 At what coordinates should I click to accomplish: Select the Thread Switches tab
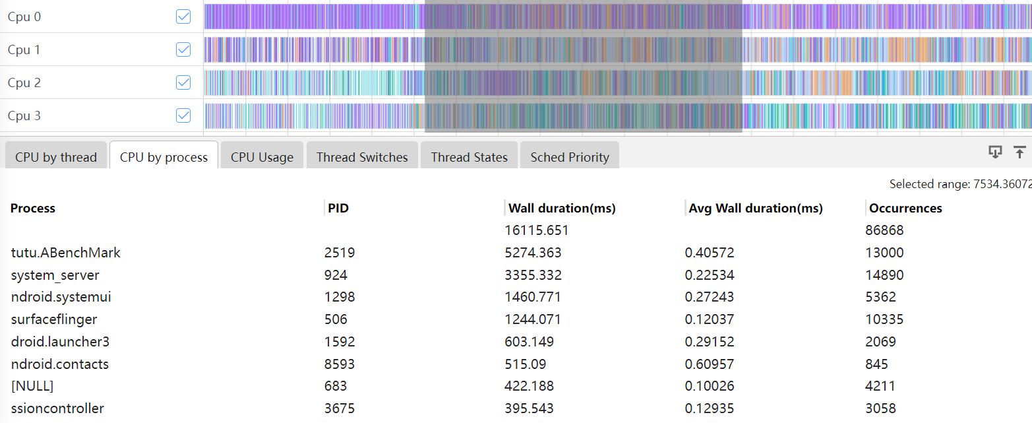click(x=362, y=157)
